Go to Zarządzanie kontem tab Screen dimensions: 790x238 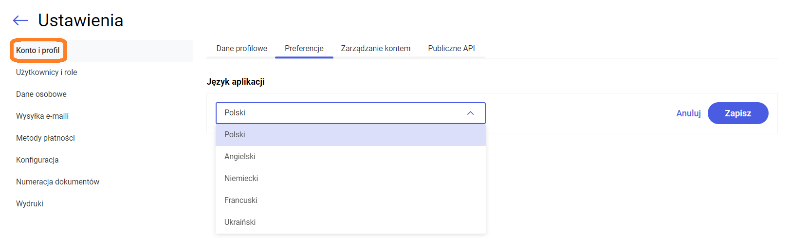(375, 49)
